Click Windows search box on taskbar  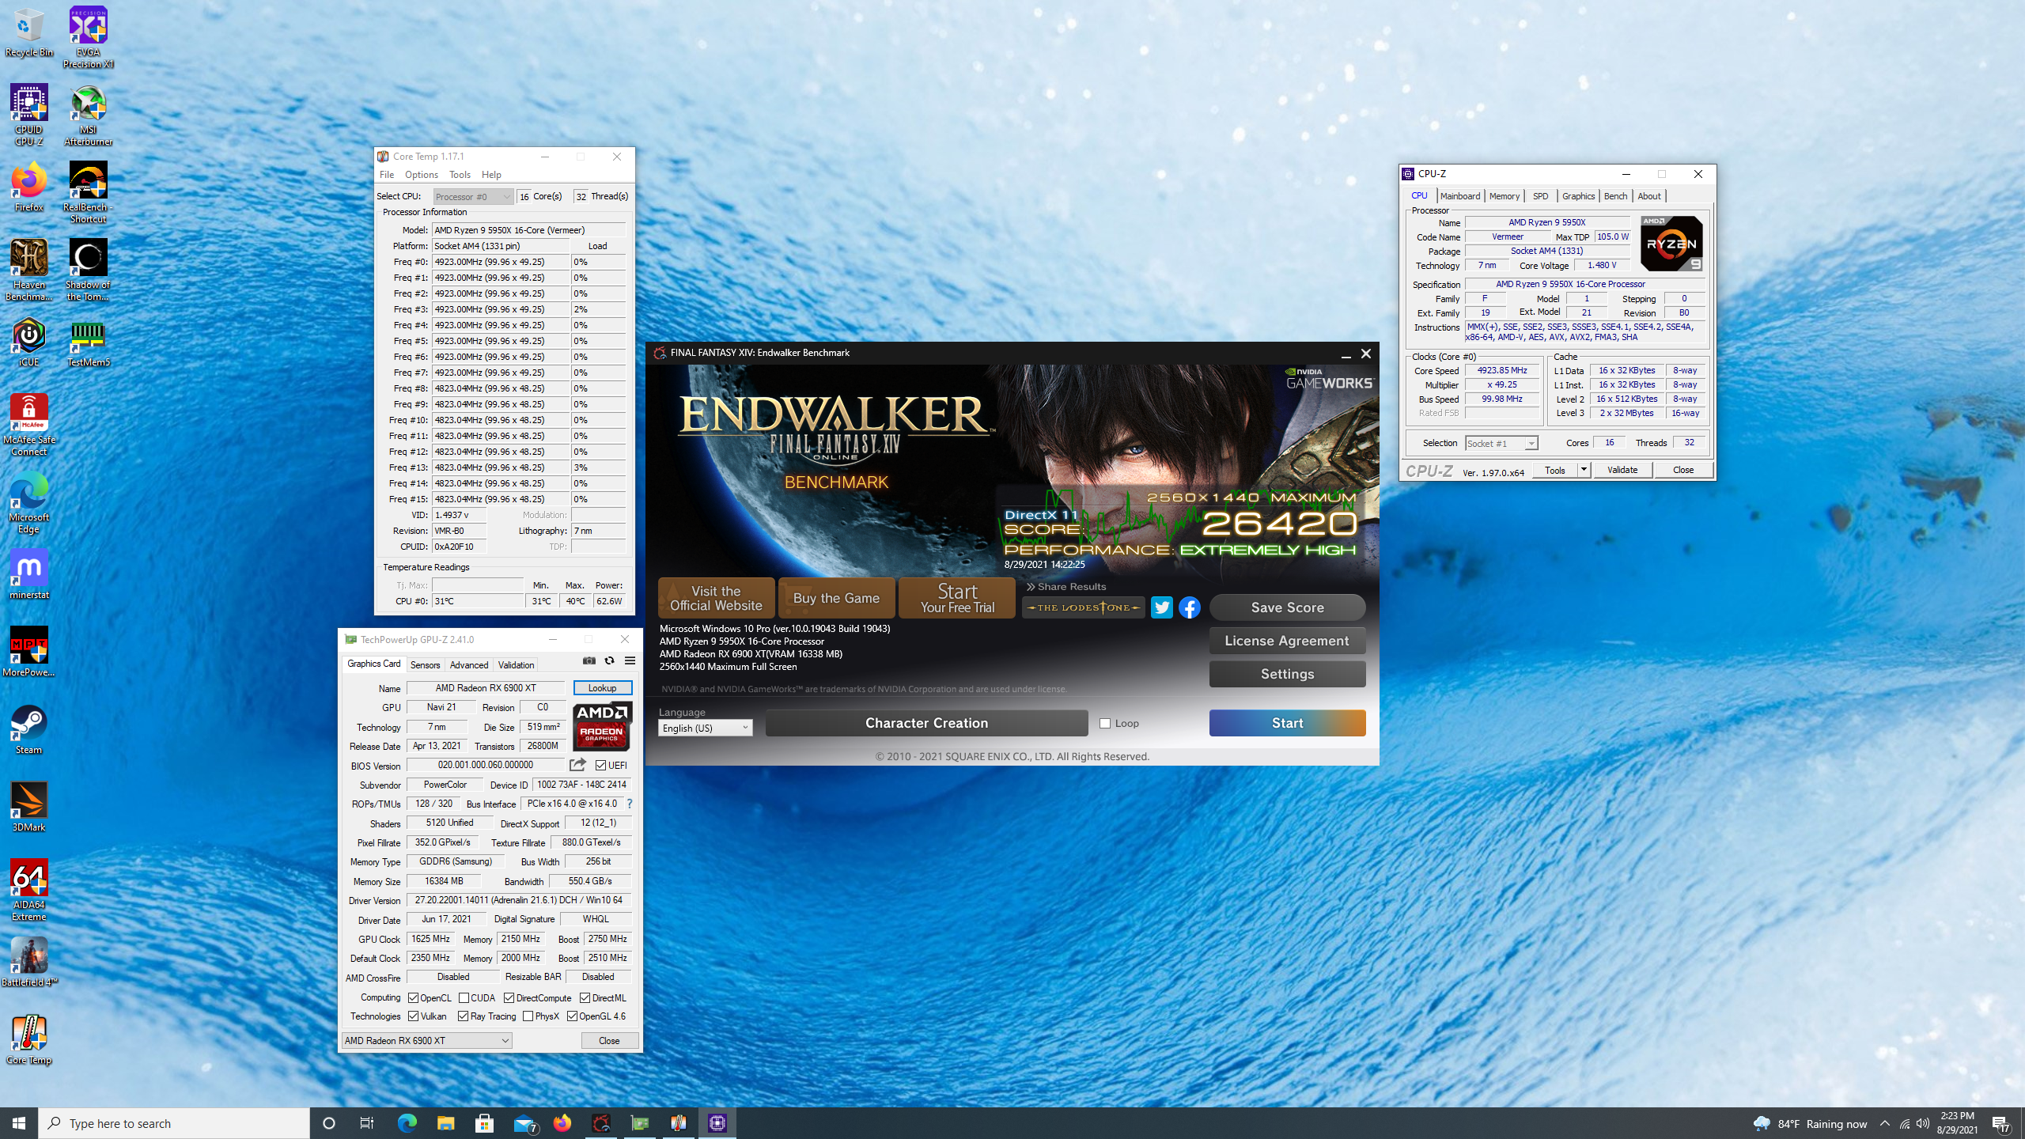[x=174, y=1123]
